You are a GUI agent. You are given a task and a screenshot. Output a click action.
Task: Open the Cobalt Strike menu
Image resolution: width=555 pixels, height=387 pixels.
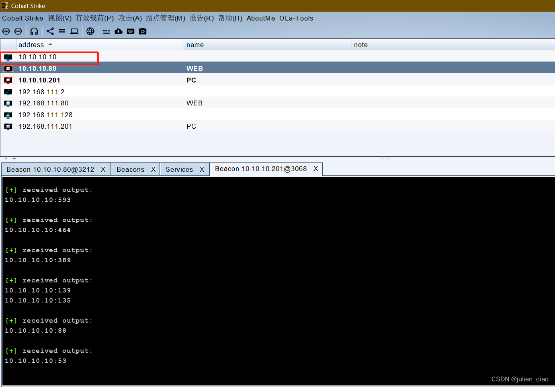pos(23,18)
